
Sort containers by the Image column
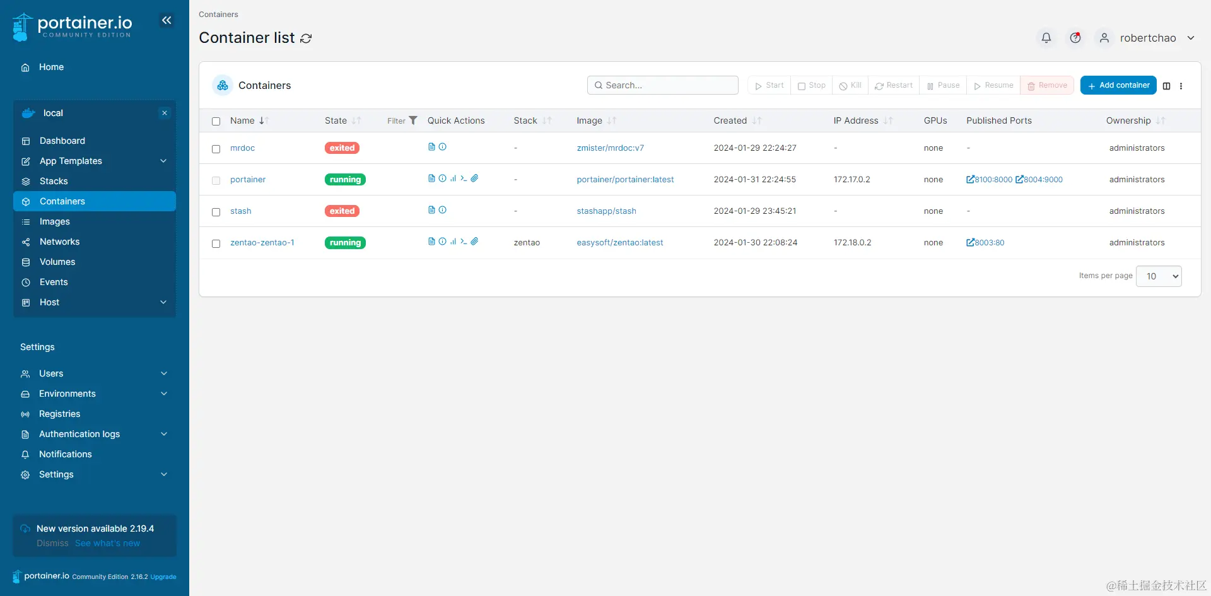coord(596,120)
